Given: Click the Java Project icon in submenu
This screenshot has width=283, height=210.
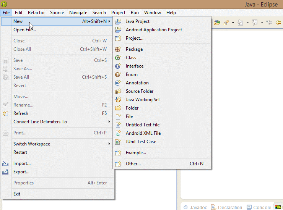Looking at the screenshot, I should tap(118, 21).
